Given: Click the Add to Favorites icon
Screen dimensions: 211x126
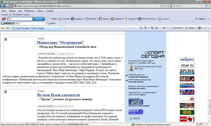Looking at the screenshot, I should 7,28.
